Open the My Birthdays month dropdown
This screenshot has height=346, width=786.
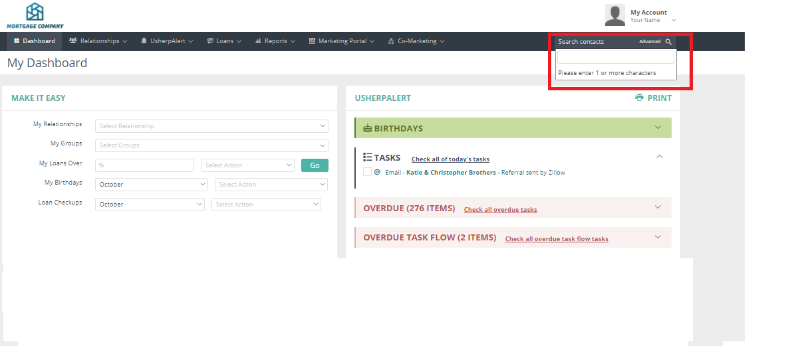tap(152, 185)
